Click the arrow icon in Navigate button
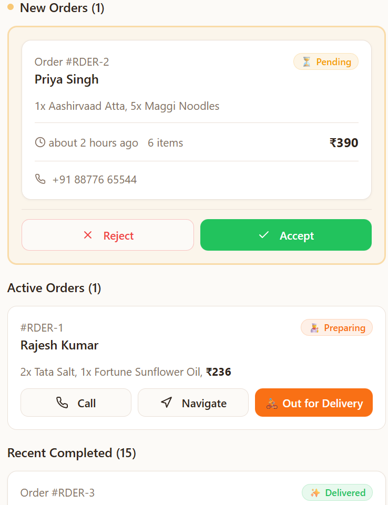388x505 pixels. coord(166,403)
